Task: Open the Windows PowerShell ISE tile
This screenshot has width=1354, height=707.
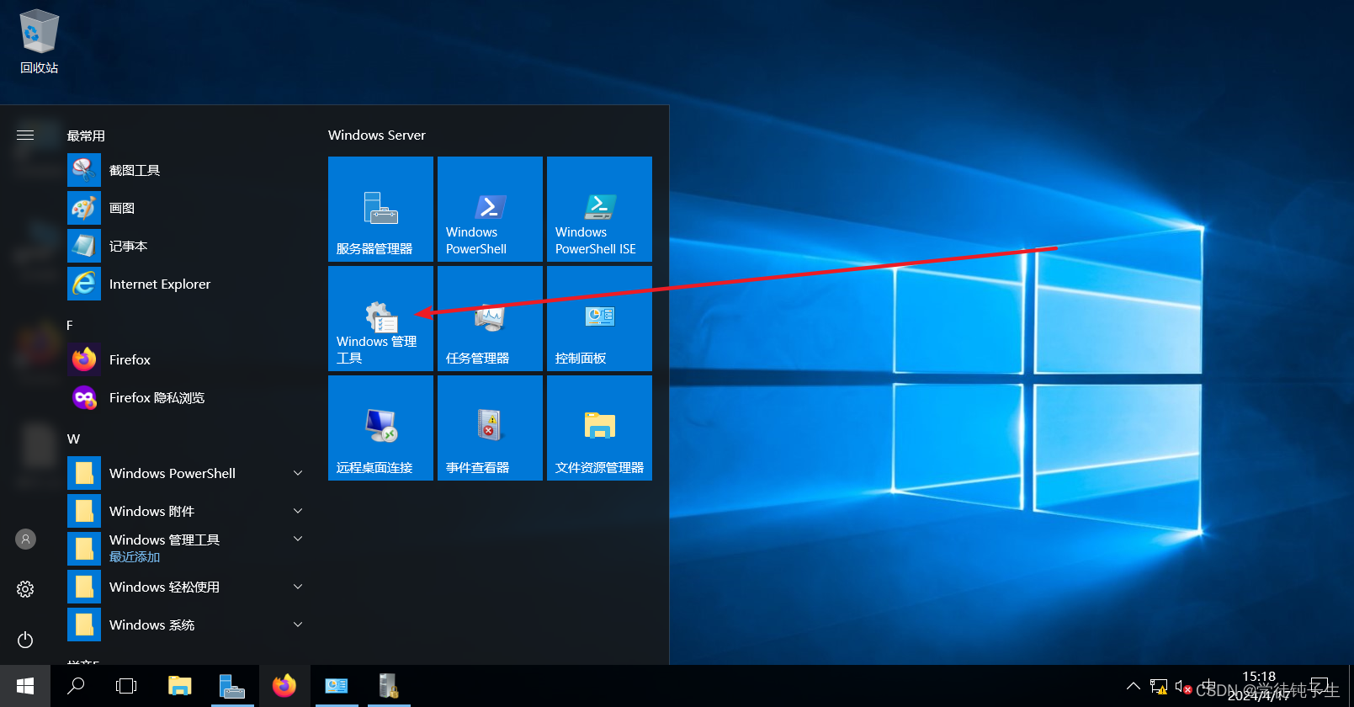Action: [599, 209]
